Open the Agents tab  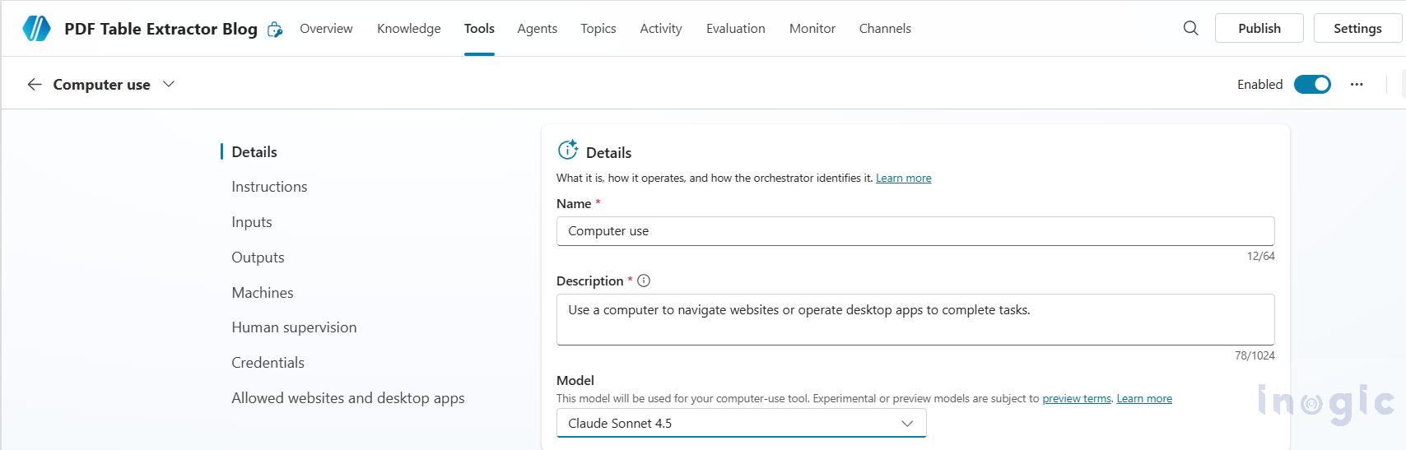point(537,28)
